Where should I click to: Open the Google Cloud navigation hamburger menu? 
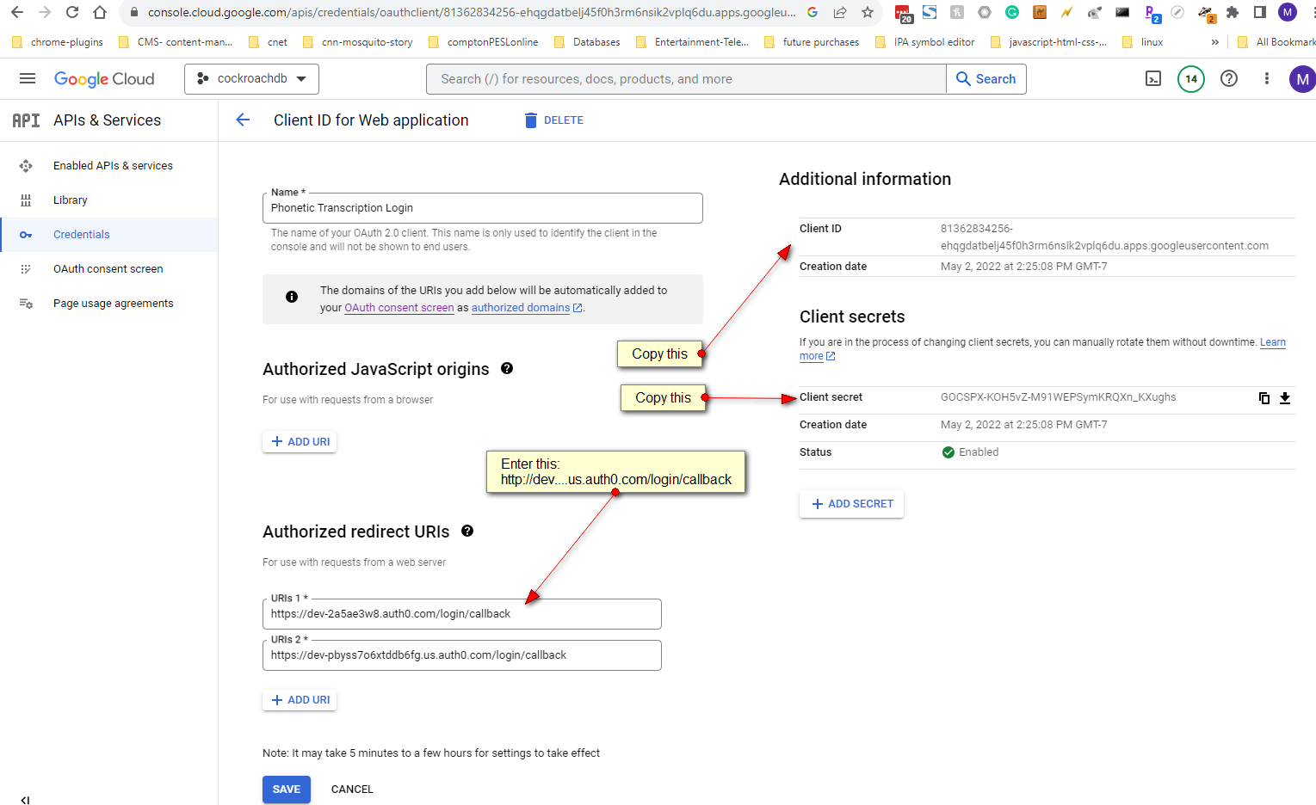pos(28,79)
